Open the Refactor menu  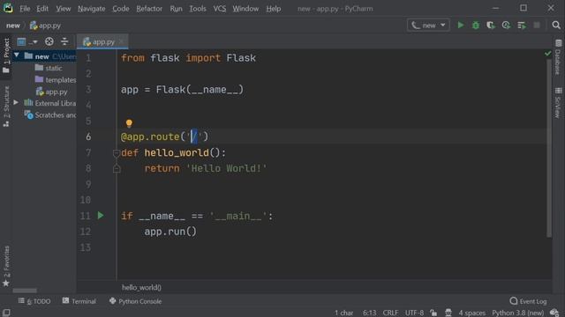[149, 9]
